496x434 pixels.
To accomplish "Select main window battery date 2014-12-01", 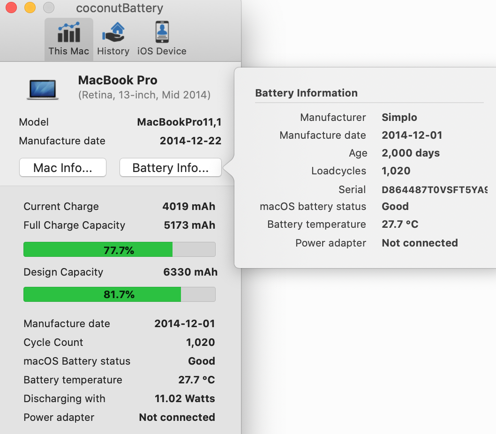I will point(185,323).
